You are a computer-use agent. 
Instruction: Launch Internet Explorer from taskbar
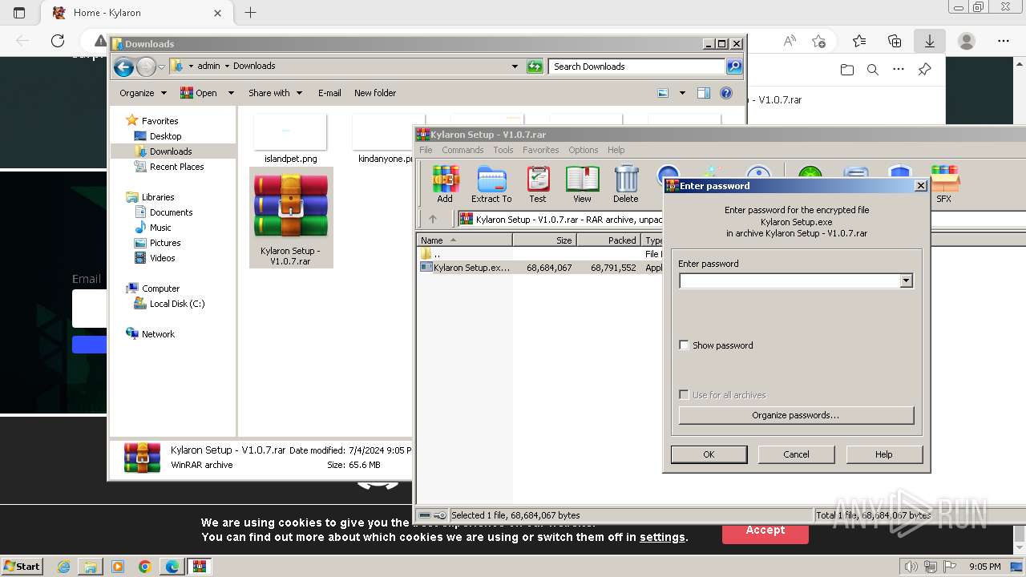click(63, 567)
